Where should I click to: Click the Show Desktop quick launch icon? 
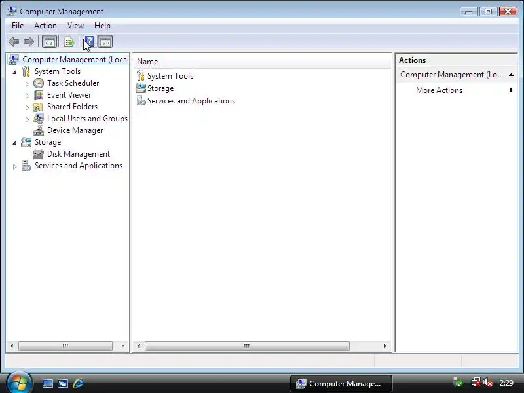[47, 383]
